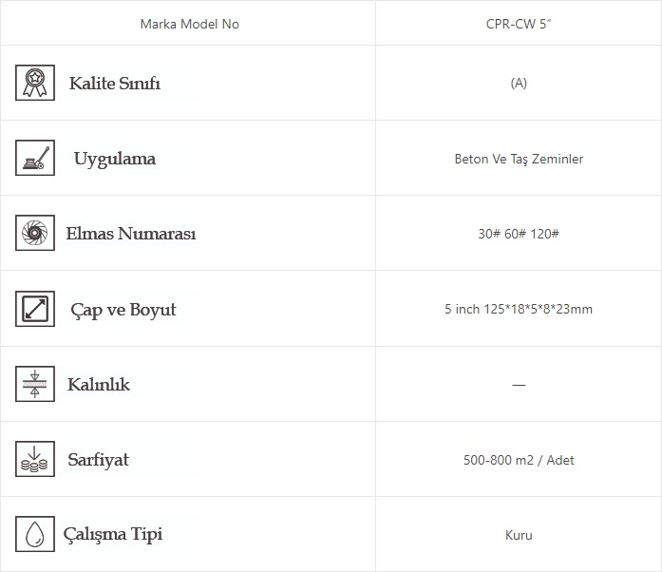Click the diamond disc icon
The width and height of the screenshot is (662, 572).
[x=35, y=233]
